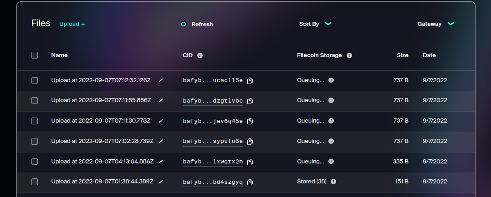Show Queuing info for sypufo6e row
The width and height of the screenshot is (491, 197).
(331, 141)
